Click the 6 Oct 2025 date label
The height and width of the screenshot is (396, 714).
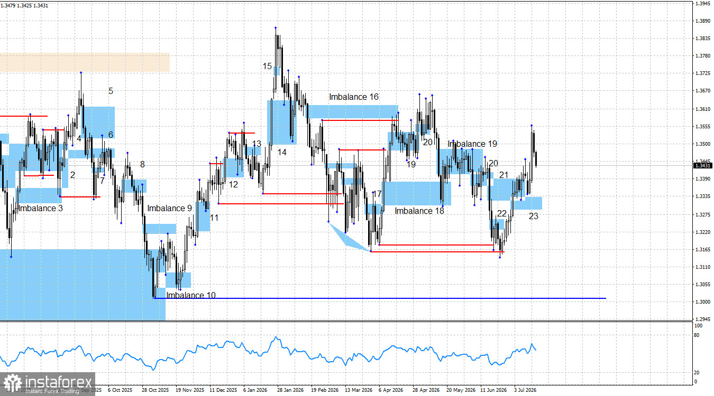120,390
